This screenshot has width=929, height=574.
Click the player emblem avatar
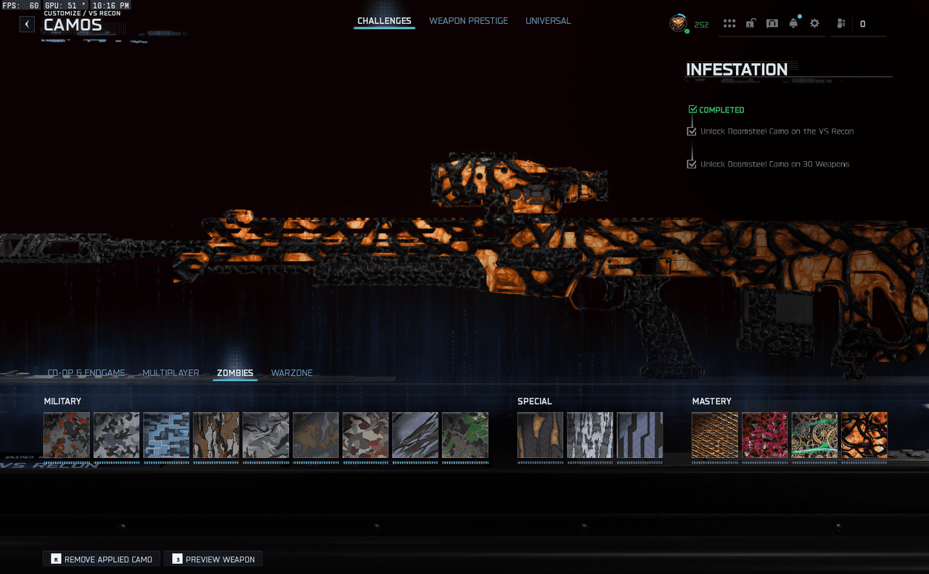678,24
